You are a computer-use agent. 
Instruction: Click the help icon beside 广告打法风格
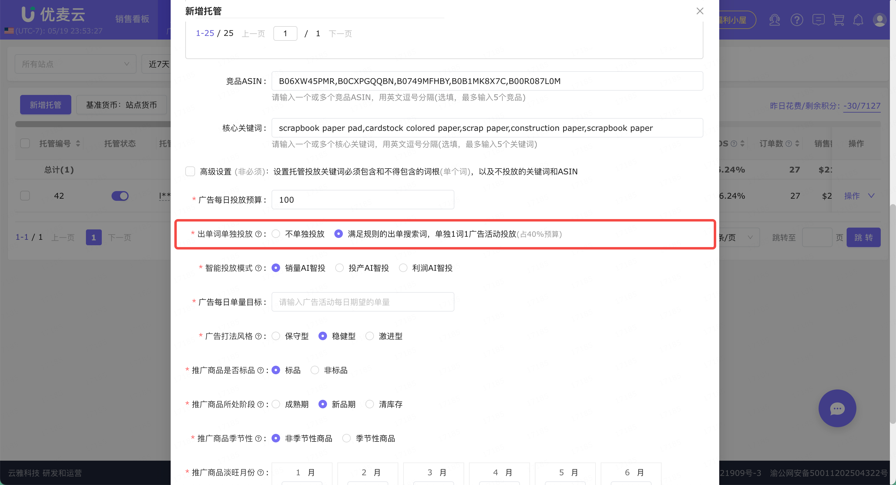point(258,336)
